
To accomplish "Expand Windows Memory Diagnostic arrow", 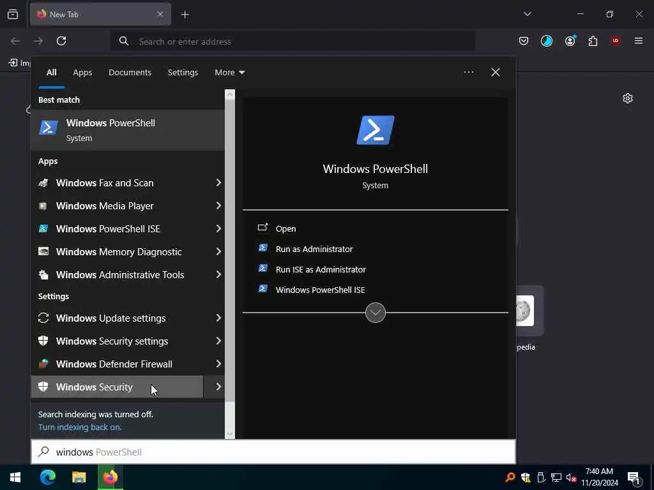I will [218, 251].
